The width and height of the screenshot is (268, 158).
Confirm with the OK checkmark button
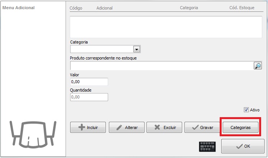pyautogui.click(x=242, y=146)
